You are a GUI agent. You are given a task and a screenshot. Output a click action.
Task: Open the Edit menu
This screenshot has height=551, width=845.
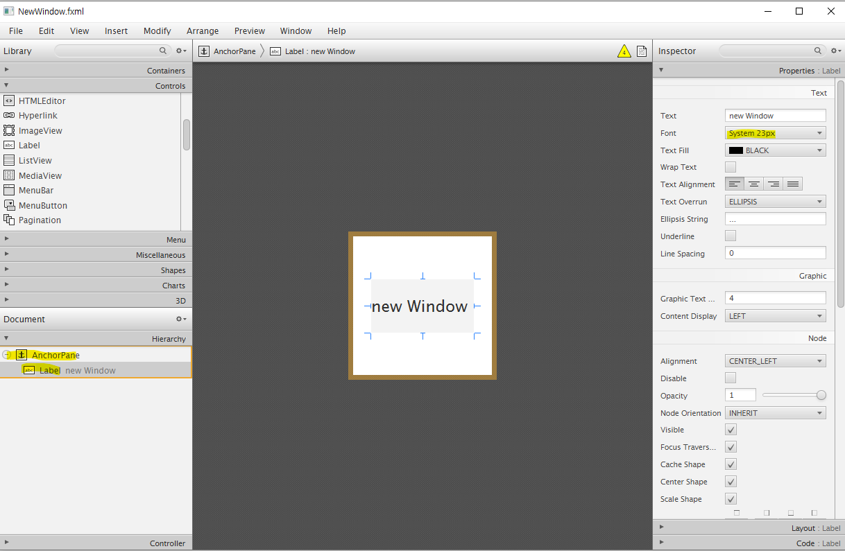click(x=46, y=30)
